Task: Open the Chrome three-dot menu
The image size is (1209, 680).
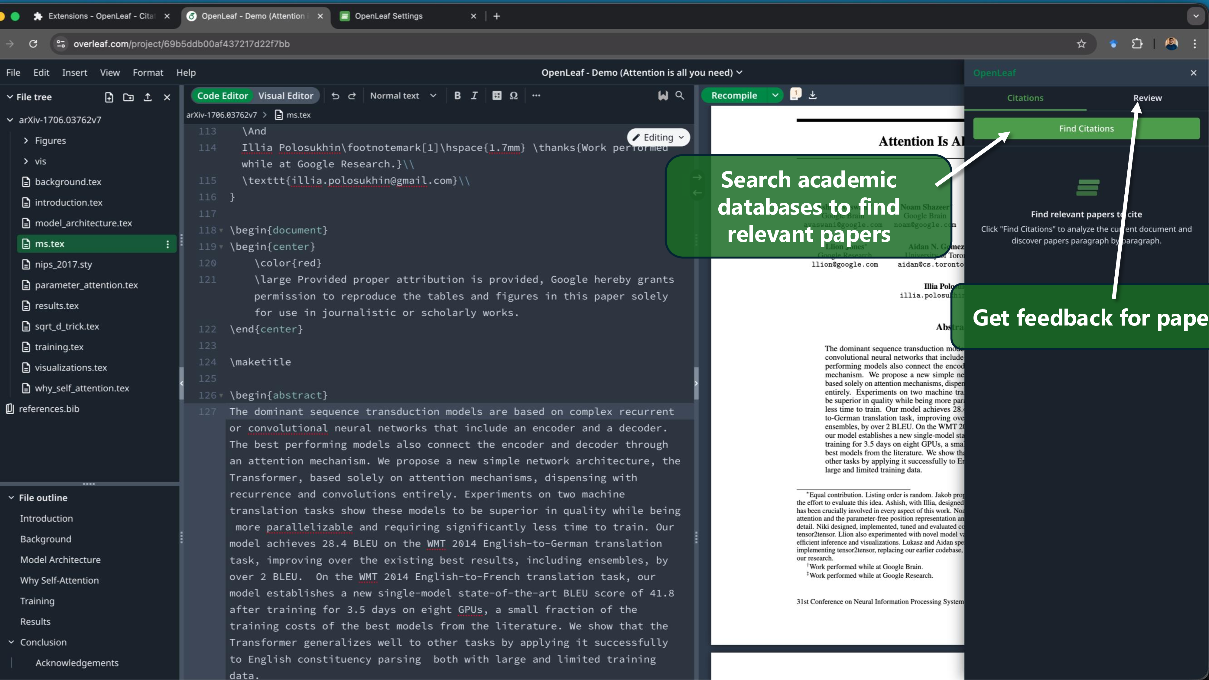Action: 1194,44
